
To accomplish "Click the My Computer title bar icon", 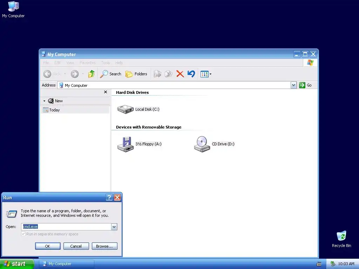I will point(43,54).
